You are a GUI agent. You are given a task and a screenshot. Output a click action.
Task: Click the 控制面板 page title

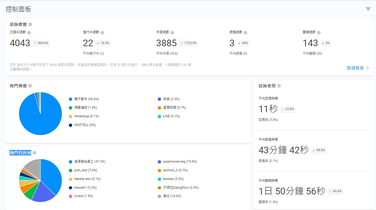click(19, 9)
